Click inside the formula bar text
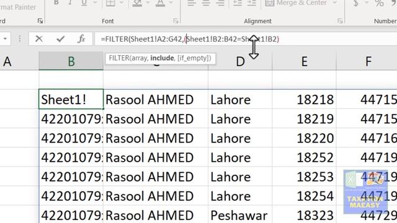The width and height of the screenshot is (397, 223). [190, 39]
